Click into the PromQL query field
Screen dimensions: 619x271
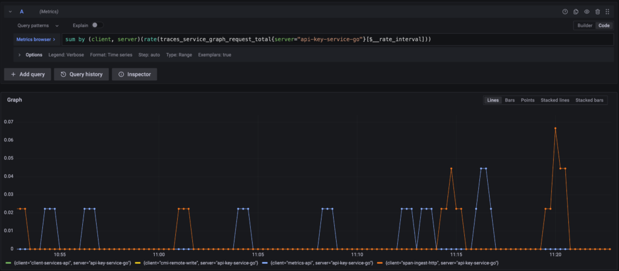coord(337,39)
